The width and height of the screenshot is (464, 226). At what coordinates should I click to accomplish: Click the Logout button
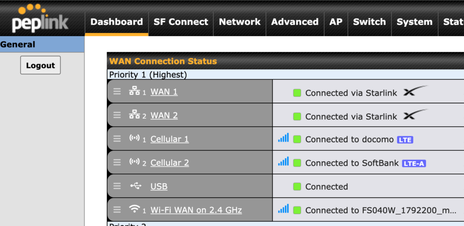pos(40,65)
